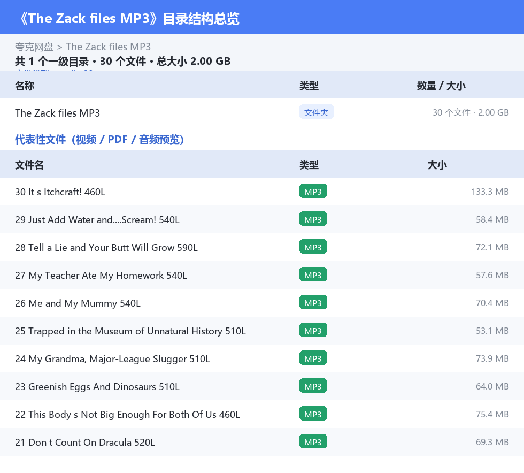The height and width of the screenshot is (473, 524).
Task: Select file 24 My Grandma, Major-League Slugger 510L
Action: click(x=113, y=358)
